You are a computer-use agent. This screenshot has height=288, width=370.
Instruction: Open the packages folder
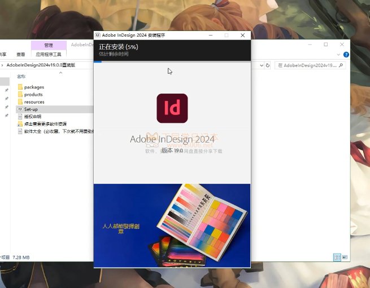pyautogui.click(x=34, y=87)
